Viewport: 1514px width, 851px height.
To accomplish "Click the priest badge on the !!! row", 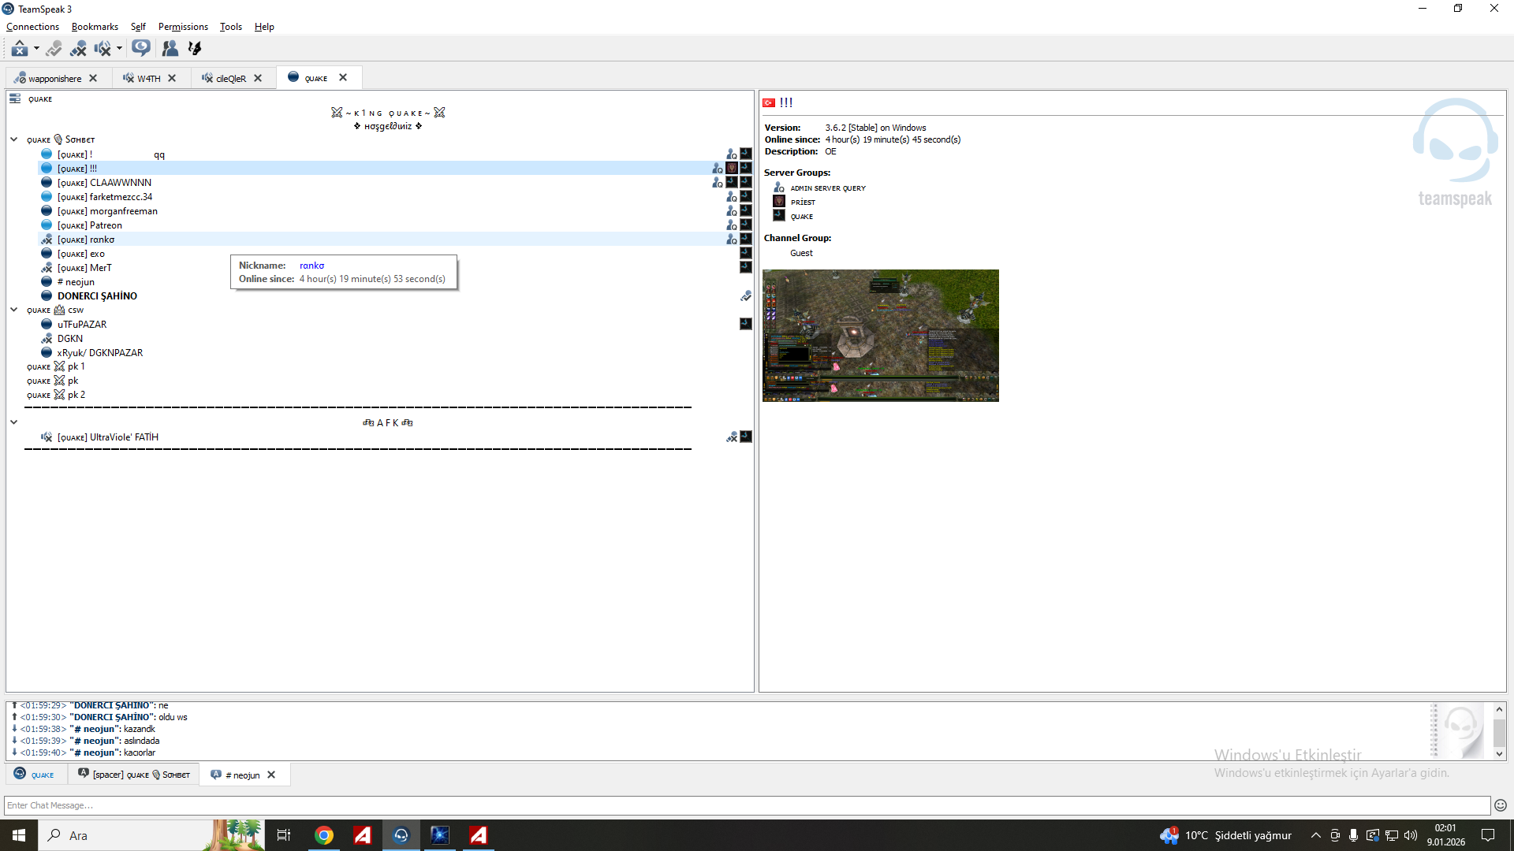I will pos(732,169).
